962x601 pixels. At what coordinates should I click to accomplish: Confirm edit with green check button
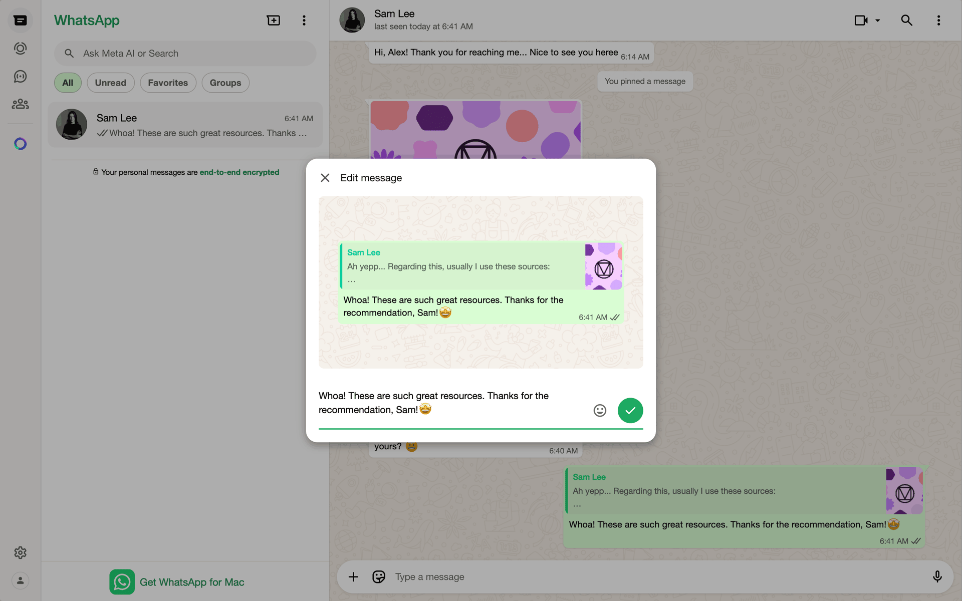point(630,411)
